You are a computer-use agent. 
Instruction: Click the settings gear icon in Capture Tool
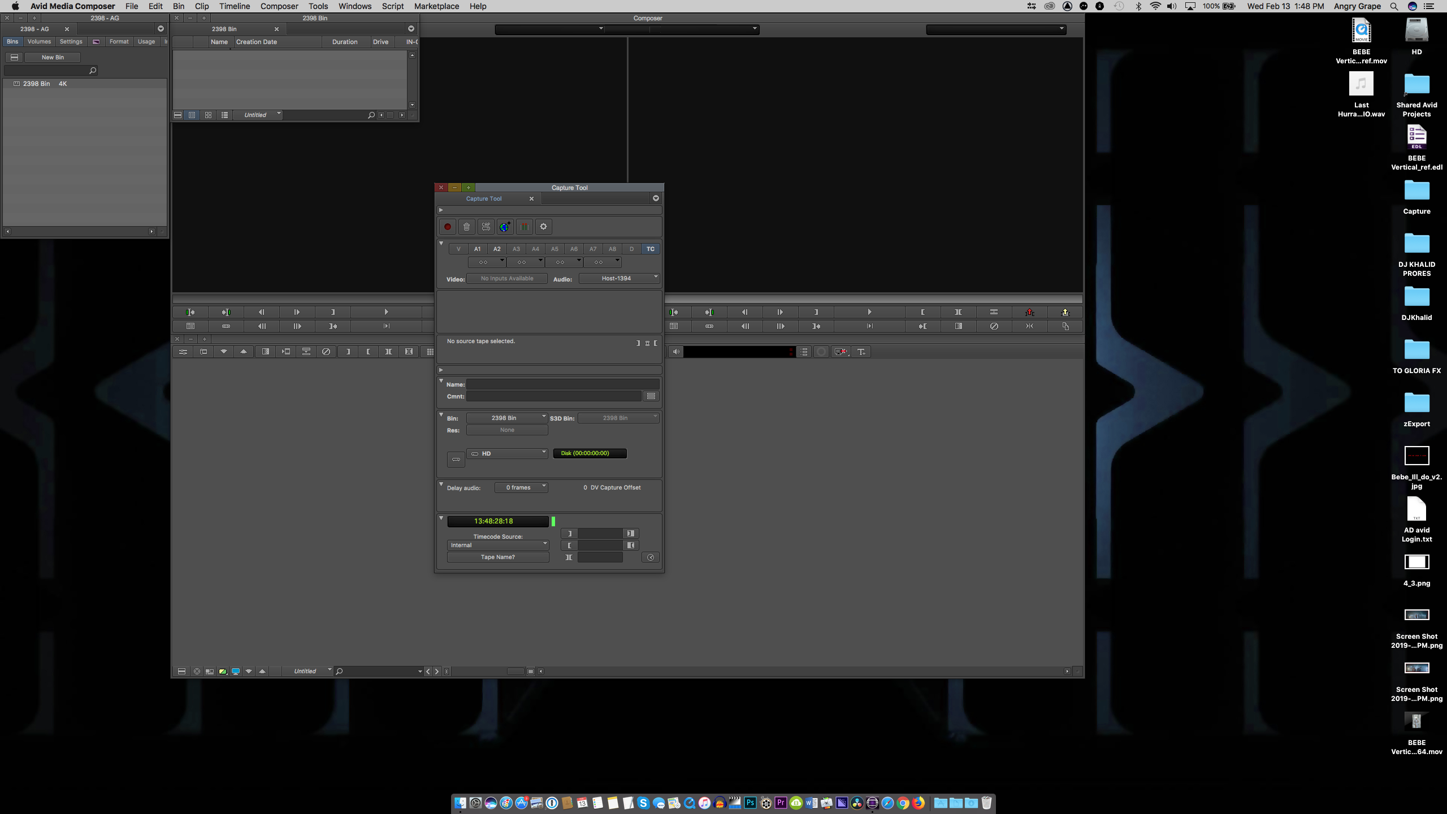[544, 227]
